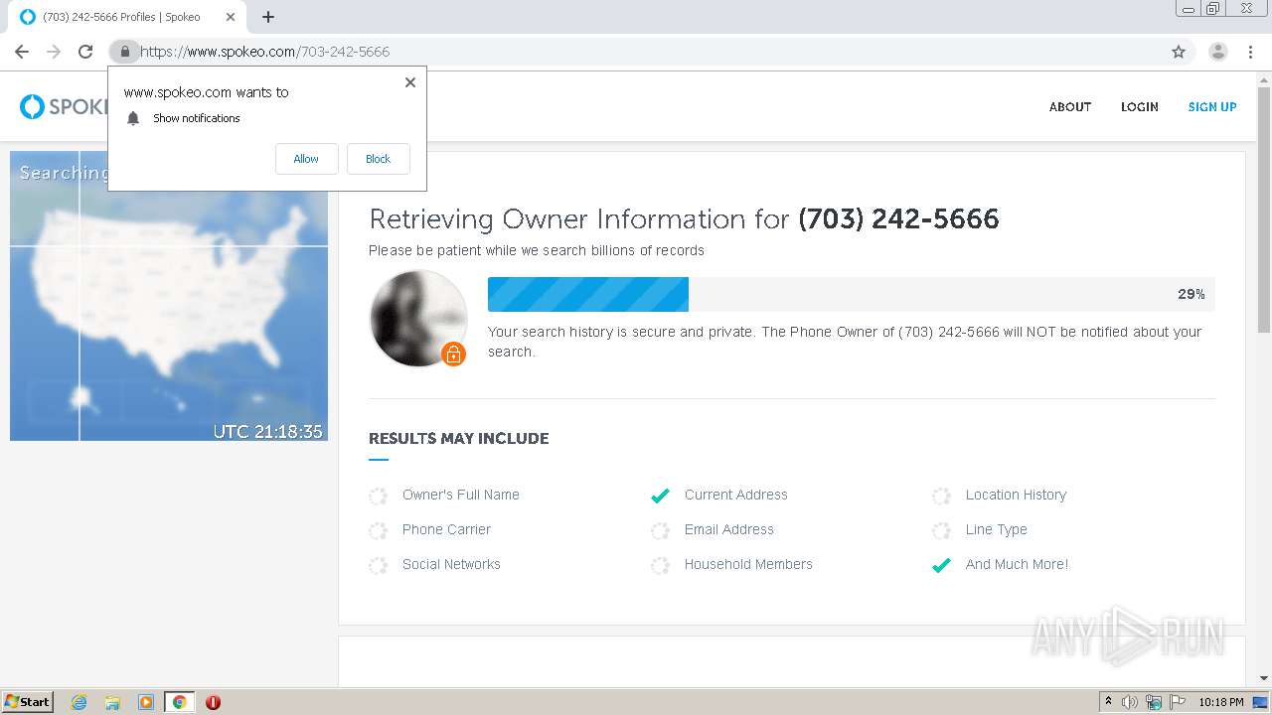Go to SIGN UP
1272x715 pixels.
pos(1212,107)
